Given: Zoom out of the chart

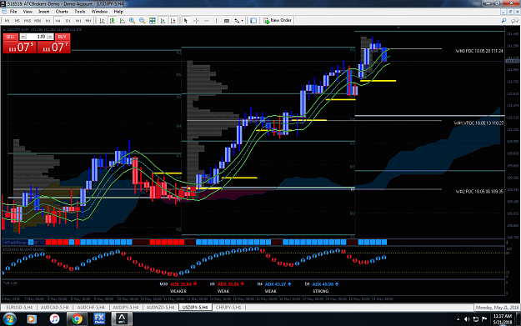Looking at the screenshot, I should (143, 21).
